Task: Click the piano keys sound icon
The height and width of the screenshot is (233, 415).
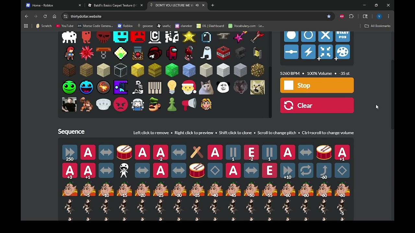Action: pos(155,87)
